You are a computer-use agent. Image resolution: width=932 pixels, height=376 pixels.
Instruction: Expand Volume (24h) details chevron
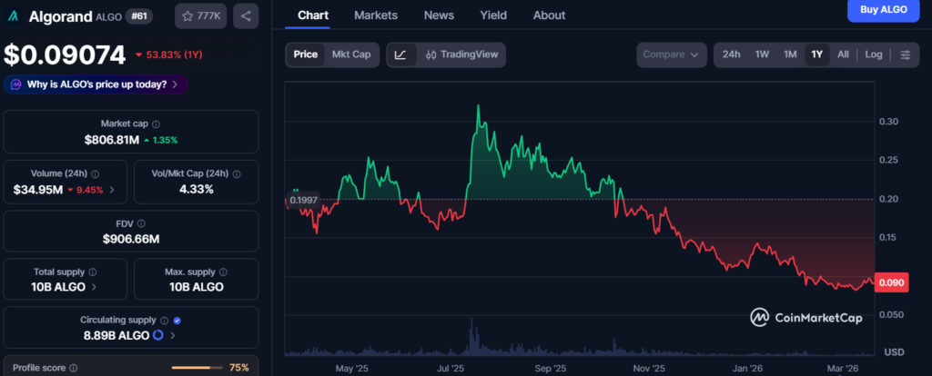coord(112,190)
